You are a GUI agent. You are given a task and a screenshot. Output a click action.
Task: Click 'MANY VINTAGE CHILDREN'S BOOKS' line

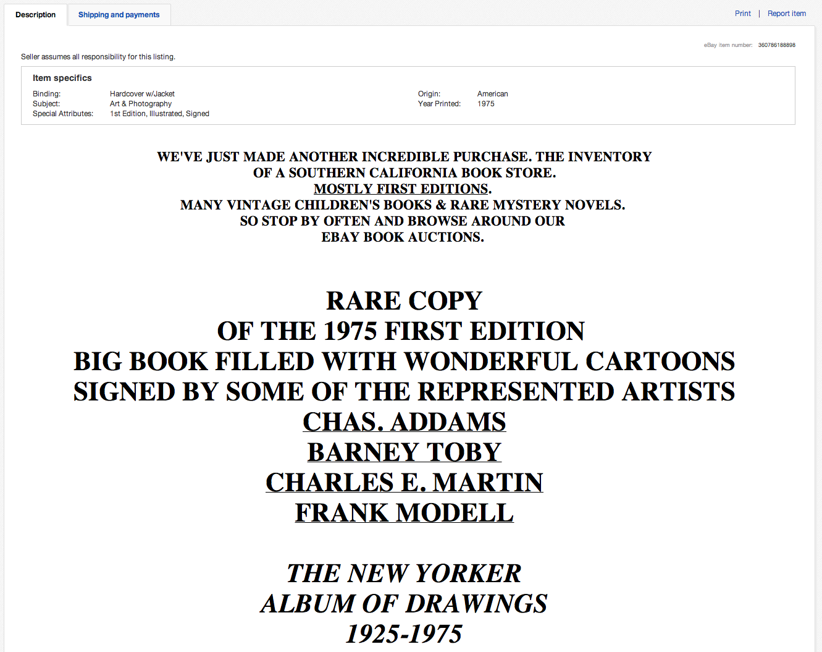tap(403, 205)
